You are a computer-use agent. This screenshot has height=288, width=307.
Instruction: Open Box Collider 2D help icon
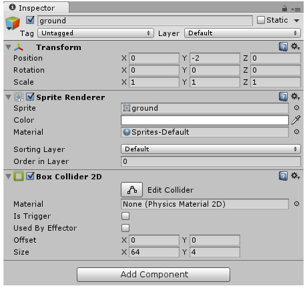[x=283, y=176]
